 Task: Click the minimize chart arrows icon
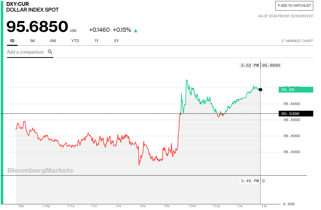(283, 41)
